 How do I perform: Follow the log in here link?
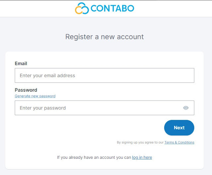(142, 157)
